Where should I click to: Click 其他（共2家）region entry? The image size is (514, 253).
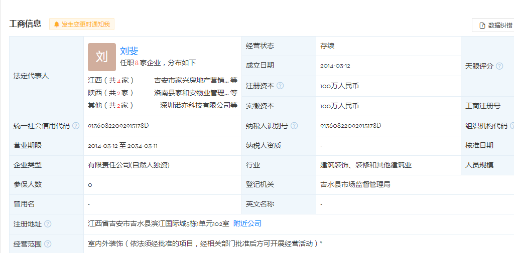111,105
